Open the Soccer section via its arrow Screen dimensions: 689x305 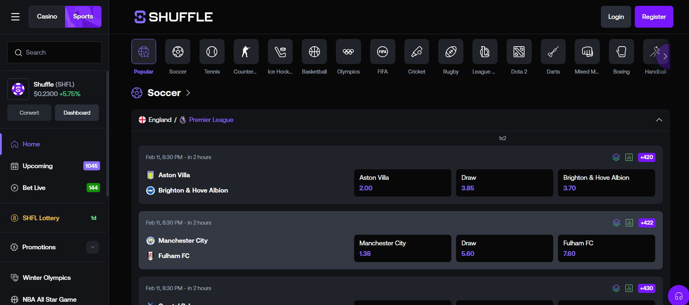(x=188, y=93)
